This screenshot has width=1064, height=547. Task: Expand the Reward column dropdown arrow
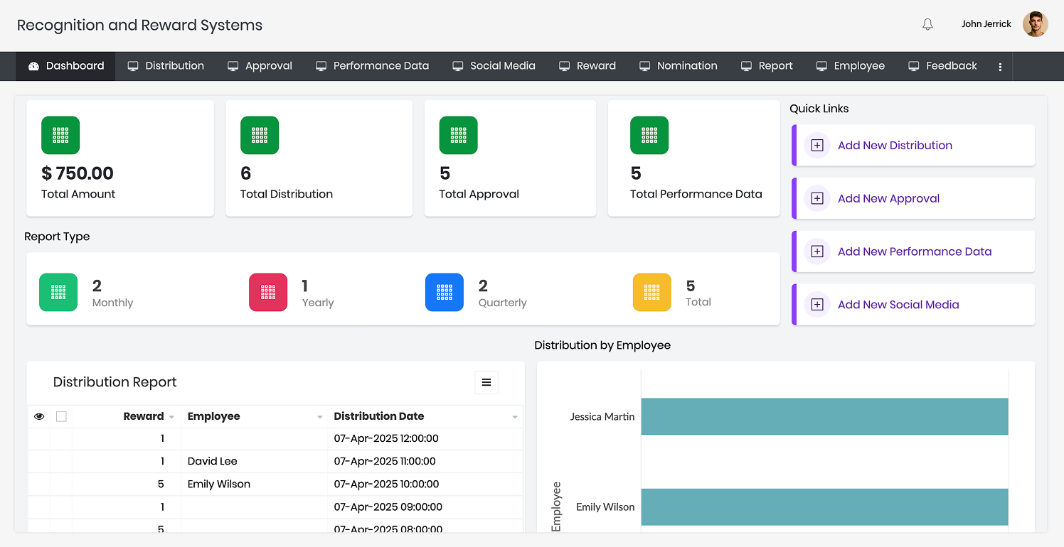(171, 417)
